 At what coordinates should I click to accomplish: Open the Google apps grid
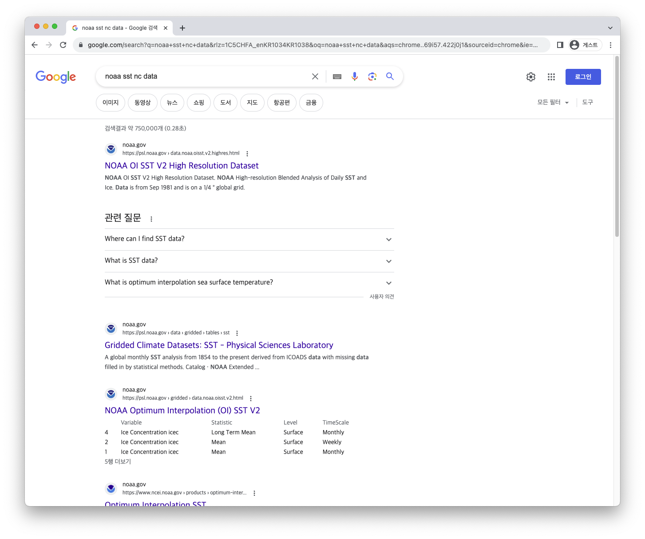pos(551,77)
